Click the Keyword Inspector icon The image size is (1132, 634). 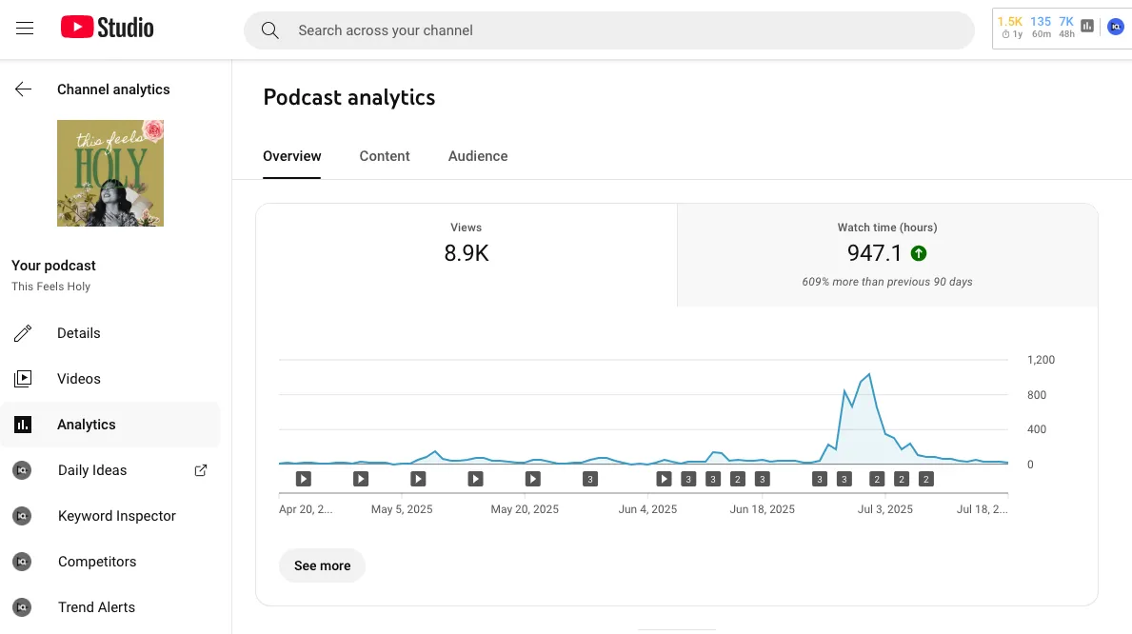[x=23, y=516]
